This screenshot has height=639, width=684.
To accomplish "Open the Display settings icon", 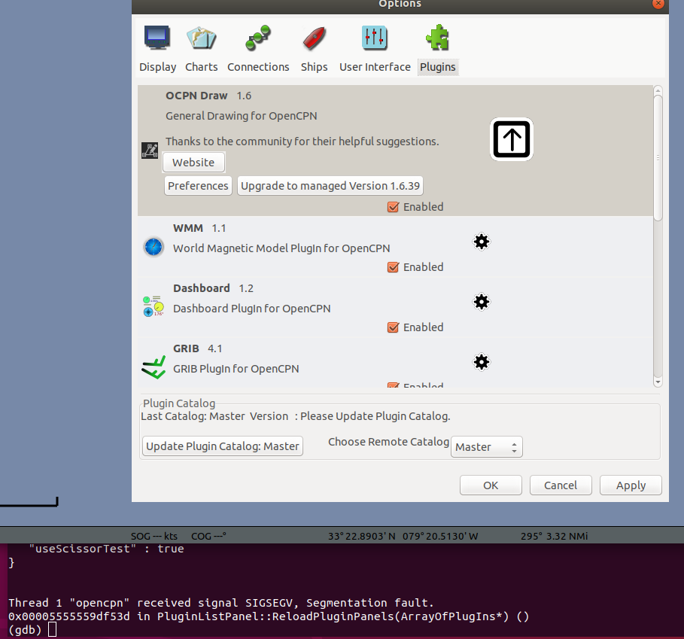I will tap(157, 38).
